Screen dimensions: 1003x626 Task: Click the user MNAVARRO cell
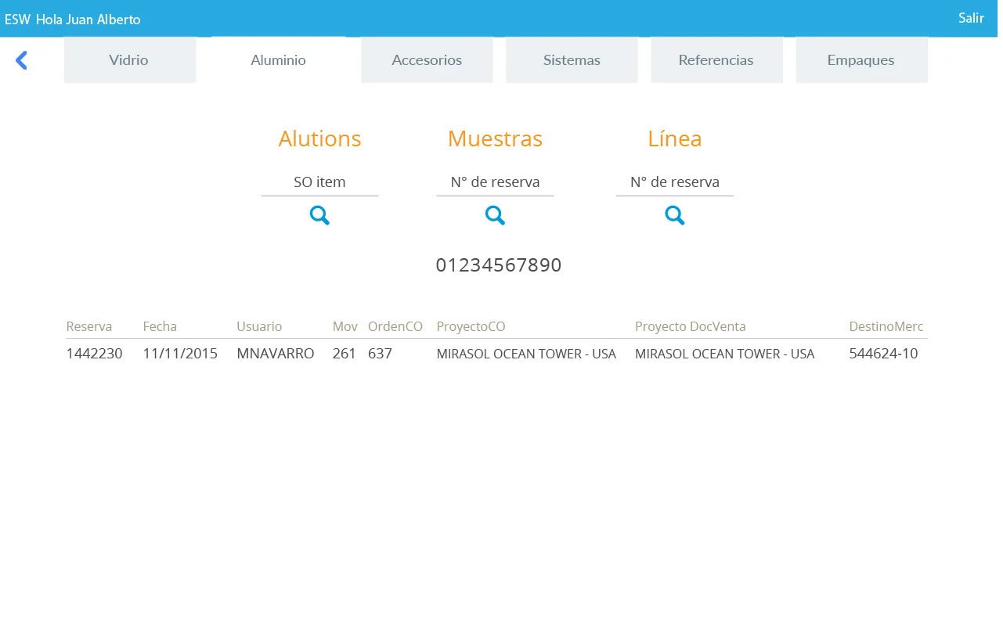pyautogui.click(x=276, y=354)
